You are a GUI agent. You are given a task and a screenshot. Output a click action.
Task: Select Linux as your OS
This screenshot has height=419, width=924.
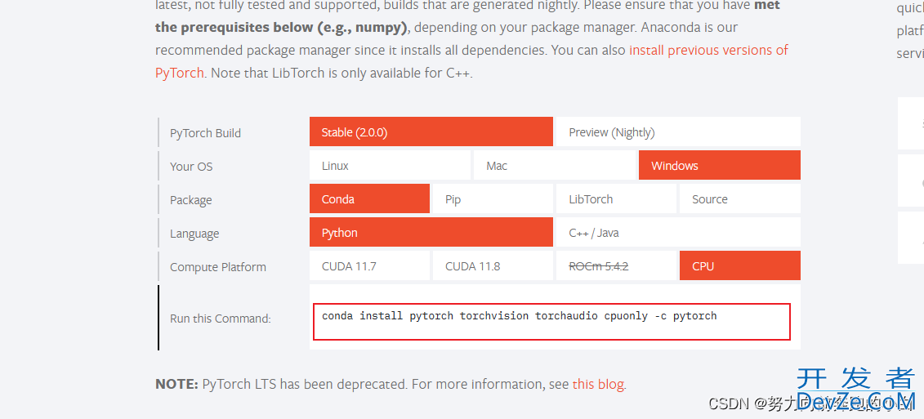[390, 166]
